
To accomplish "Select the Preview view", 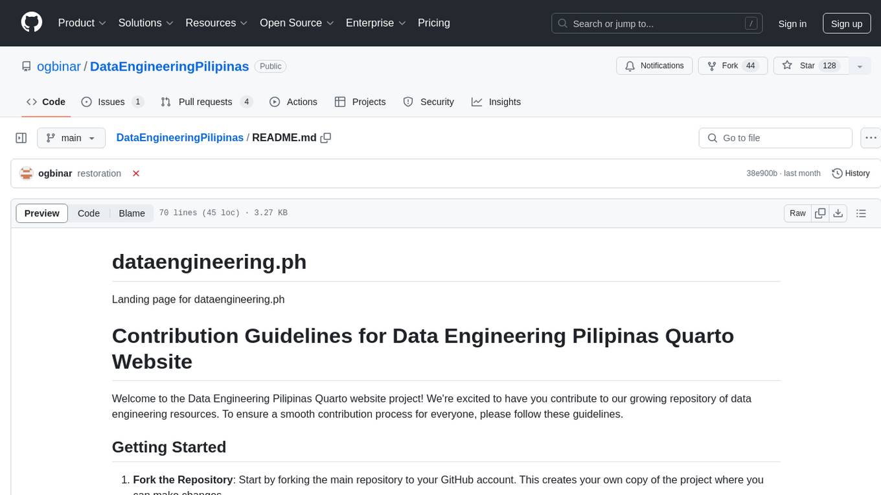I will point(42,213).
